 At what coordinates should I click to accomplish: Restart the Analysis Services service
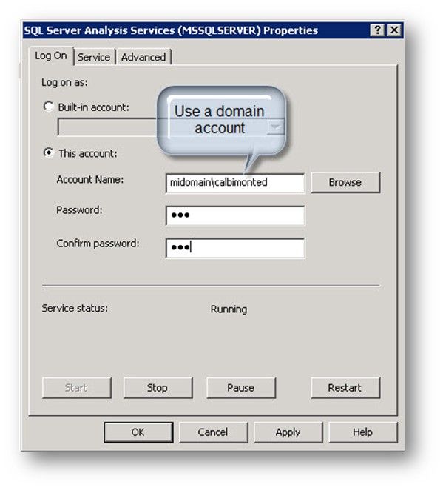(x=345, y=388)
